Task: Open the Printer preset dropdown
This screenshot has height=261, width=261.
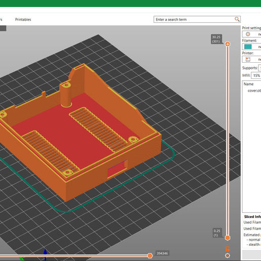Action: tap(251, 59)
